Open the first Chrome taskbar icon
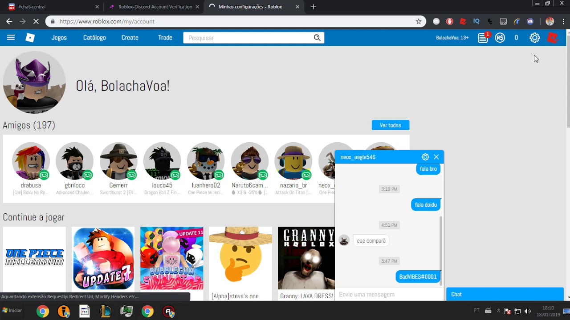 (43, 311)
